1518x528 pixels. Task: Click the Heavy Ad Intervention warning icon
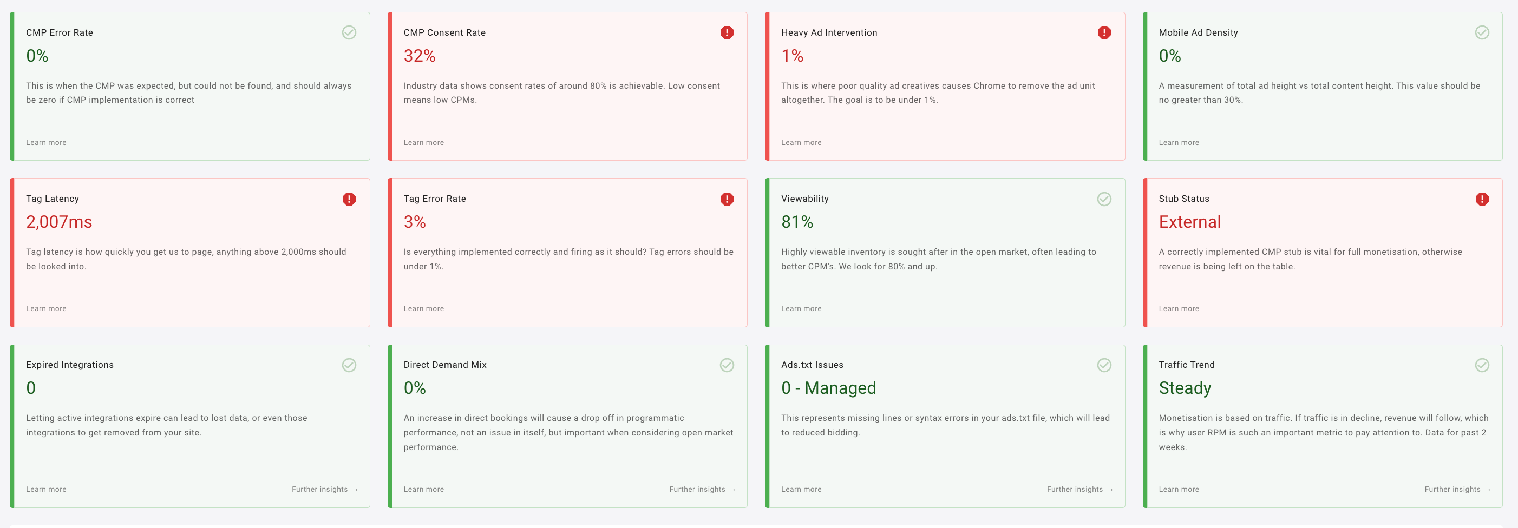click(1104, 32)
